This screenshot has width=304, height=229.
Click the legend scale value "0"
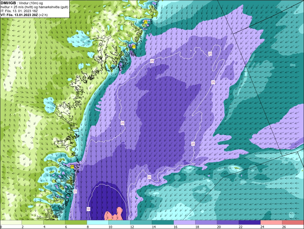pyautogui.click(x=1, y=227)
